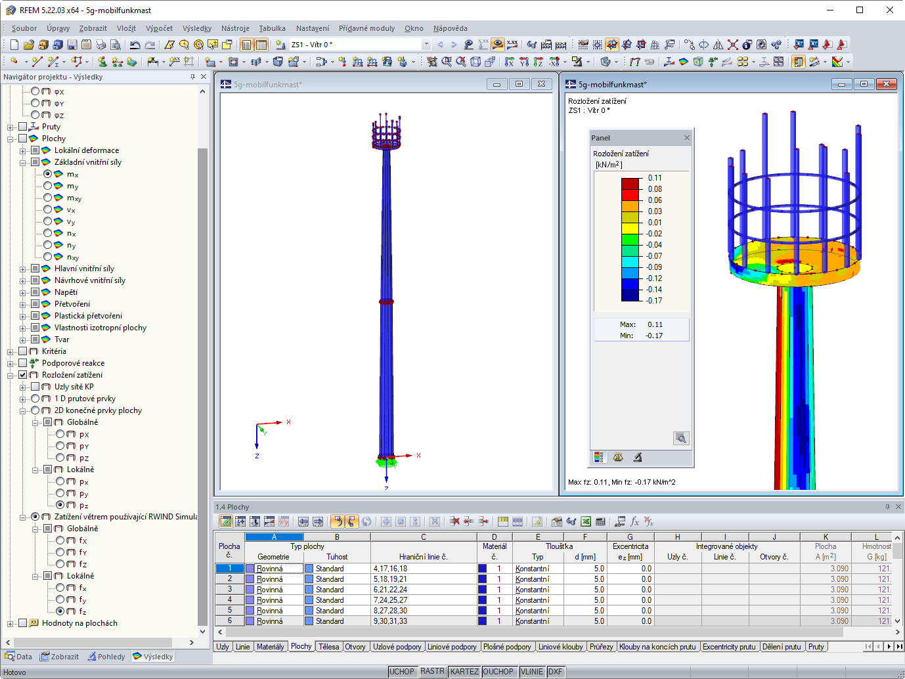Click the redo arrow in the toolbar
This screenshot has height=679, width=905.
pyautogui.click(x=150, y=45)
